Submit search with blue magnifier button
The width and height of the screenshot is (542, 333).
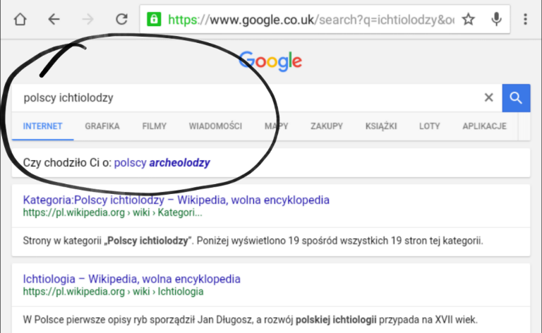(516, 98)
